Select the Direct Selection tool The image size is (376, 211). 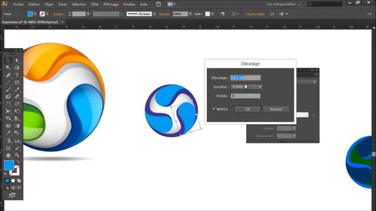pyautogui.click(x=17, y=60)
